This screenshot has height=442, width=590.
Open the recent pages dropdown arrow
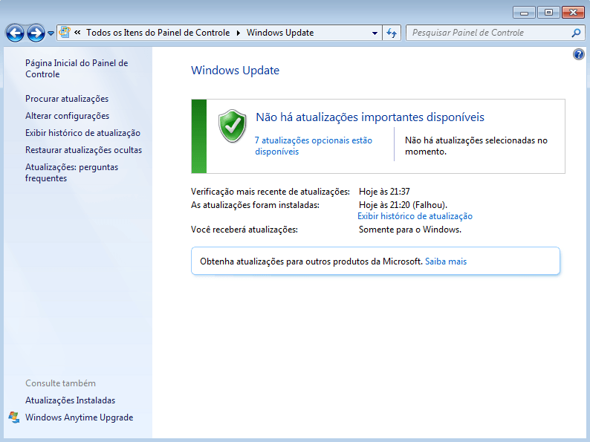51,33
